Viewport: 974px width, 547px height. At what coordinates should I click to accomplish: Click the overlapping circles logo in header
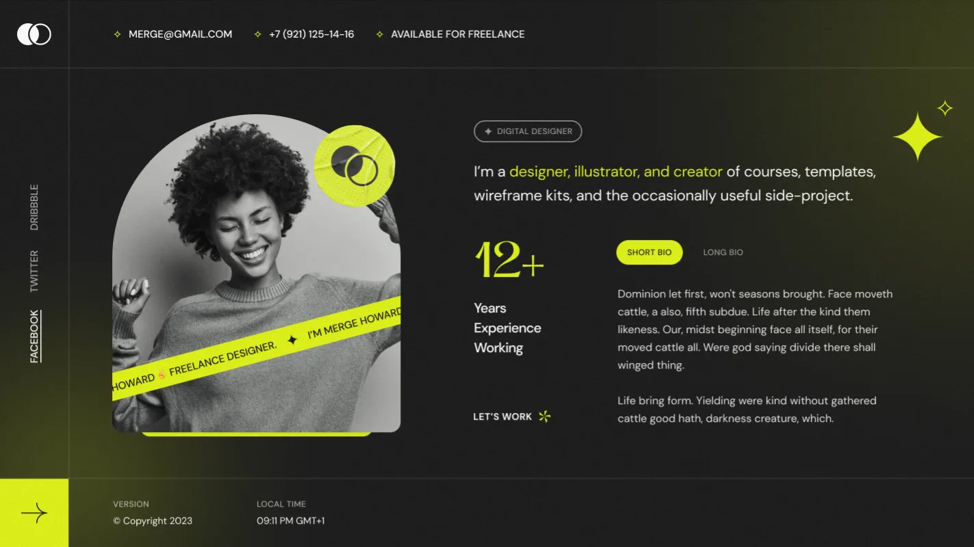pyautogui.click(x=34, y=34)
